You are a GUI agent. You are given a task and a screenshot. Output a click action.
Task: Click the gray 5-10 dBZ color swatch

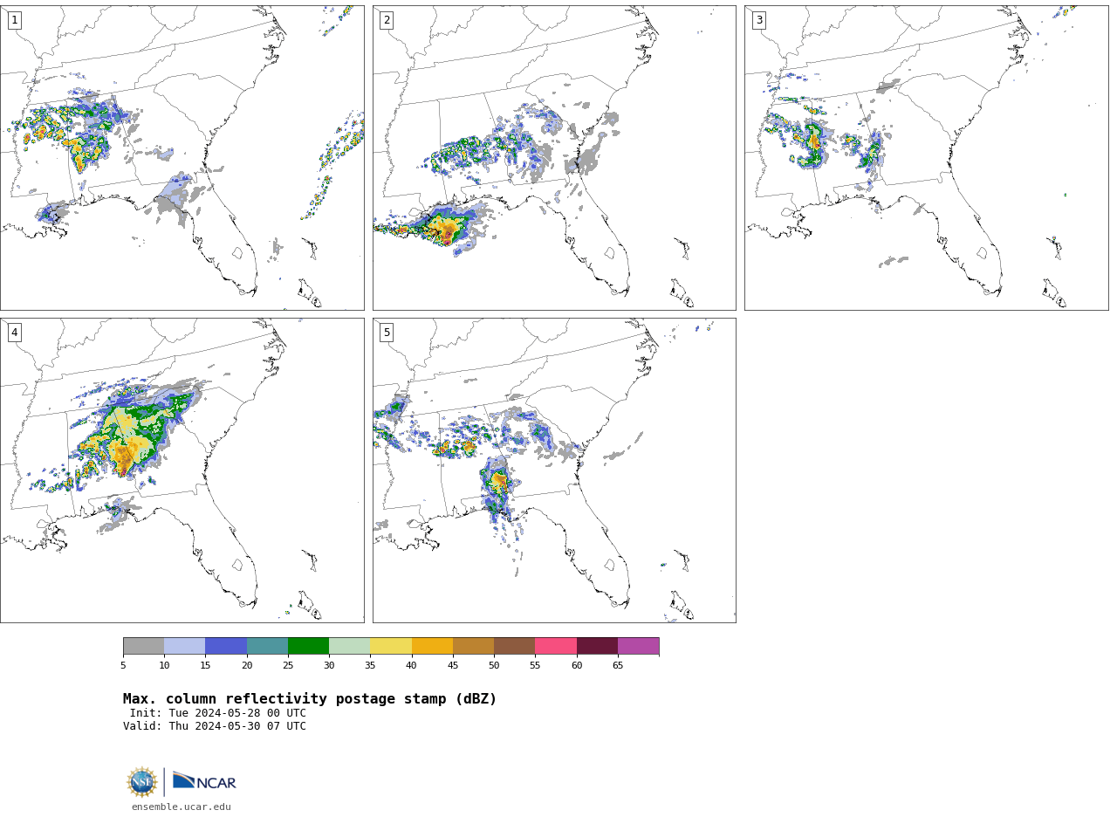[143, 646]
